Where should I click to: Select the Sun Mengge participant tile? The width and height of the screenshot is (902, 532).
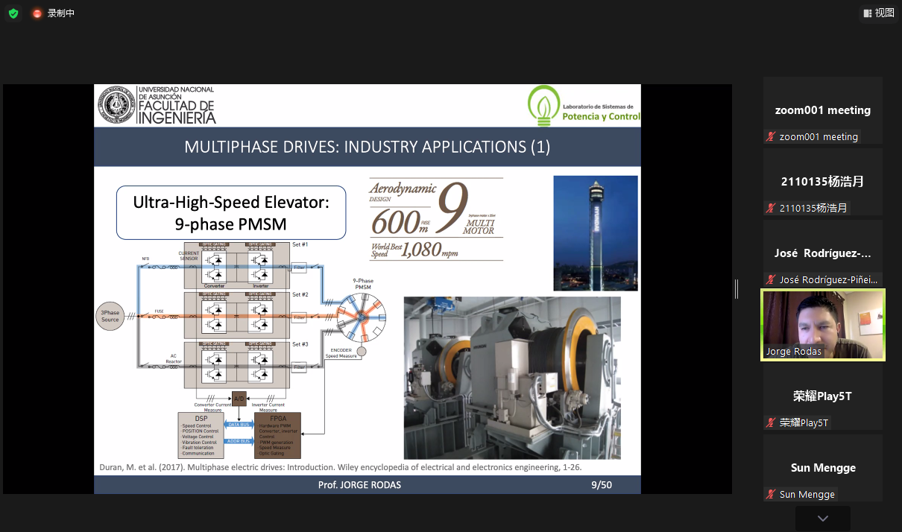coord(822,467)
